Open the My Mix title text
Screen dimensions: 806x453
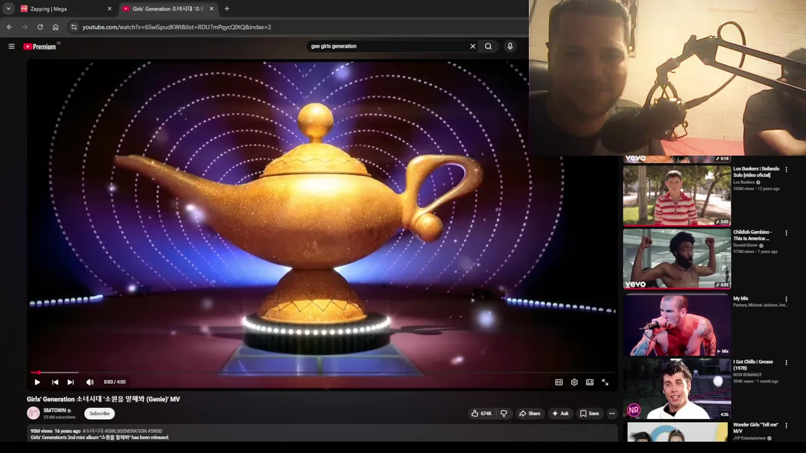pyautogui.click(x=741, y=299)
